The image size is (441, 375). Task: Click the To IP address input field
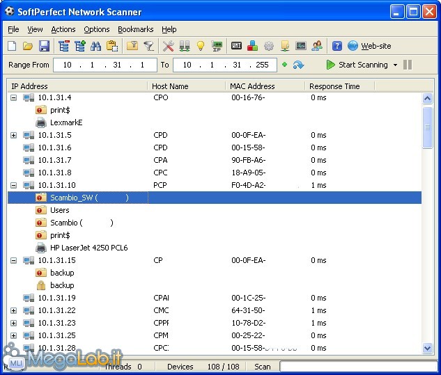[x=225, y=65]
